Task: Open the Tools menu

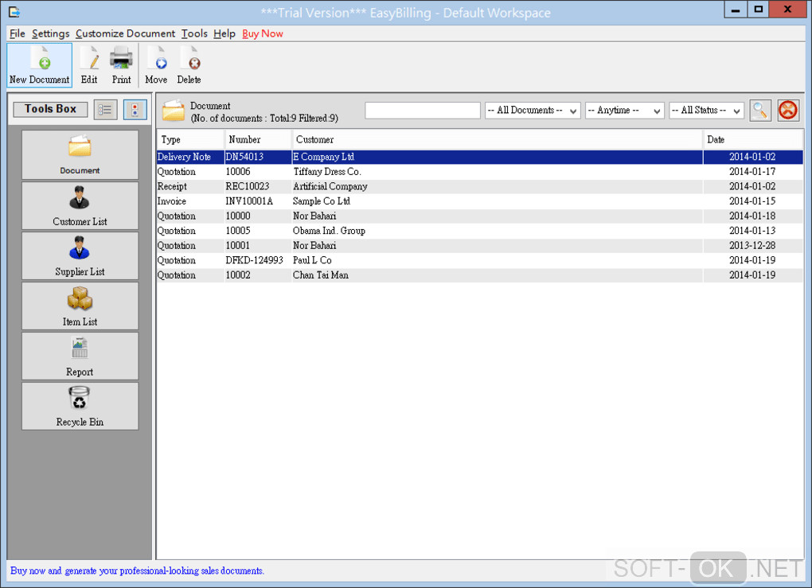Action: (194, 33)
